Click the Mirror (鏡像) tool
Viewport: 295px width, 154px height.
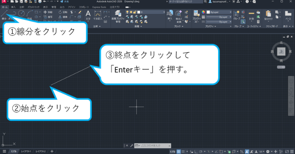pos(63,17)
